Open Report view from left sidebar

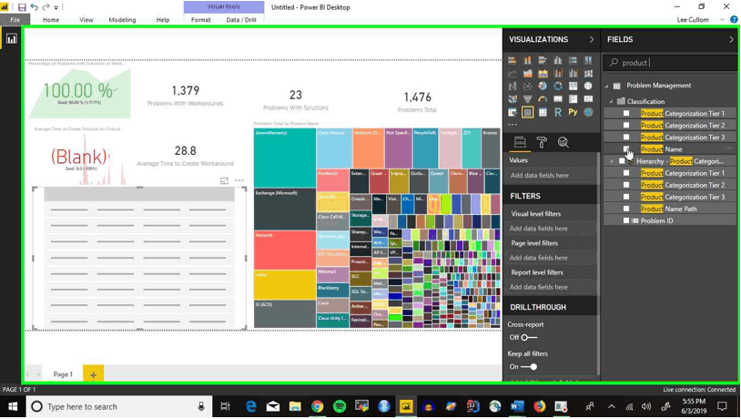click(11, 39)
